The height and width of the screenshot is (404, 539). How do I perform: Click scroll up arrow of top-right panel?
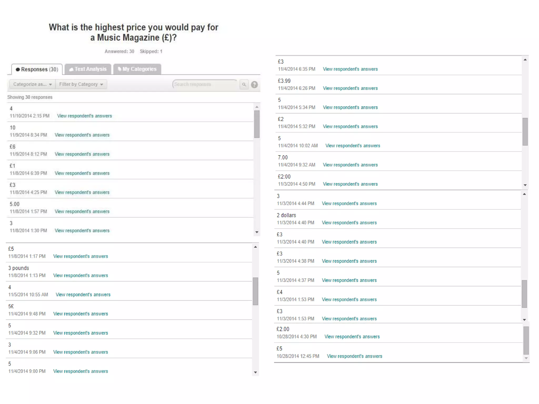click(525, 60)
